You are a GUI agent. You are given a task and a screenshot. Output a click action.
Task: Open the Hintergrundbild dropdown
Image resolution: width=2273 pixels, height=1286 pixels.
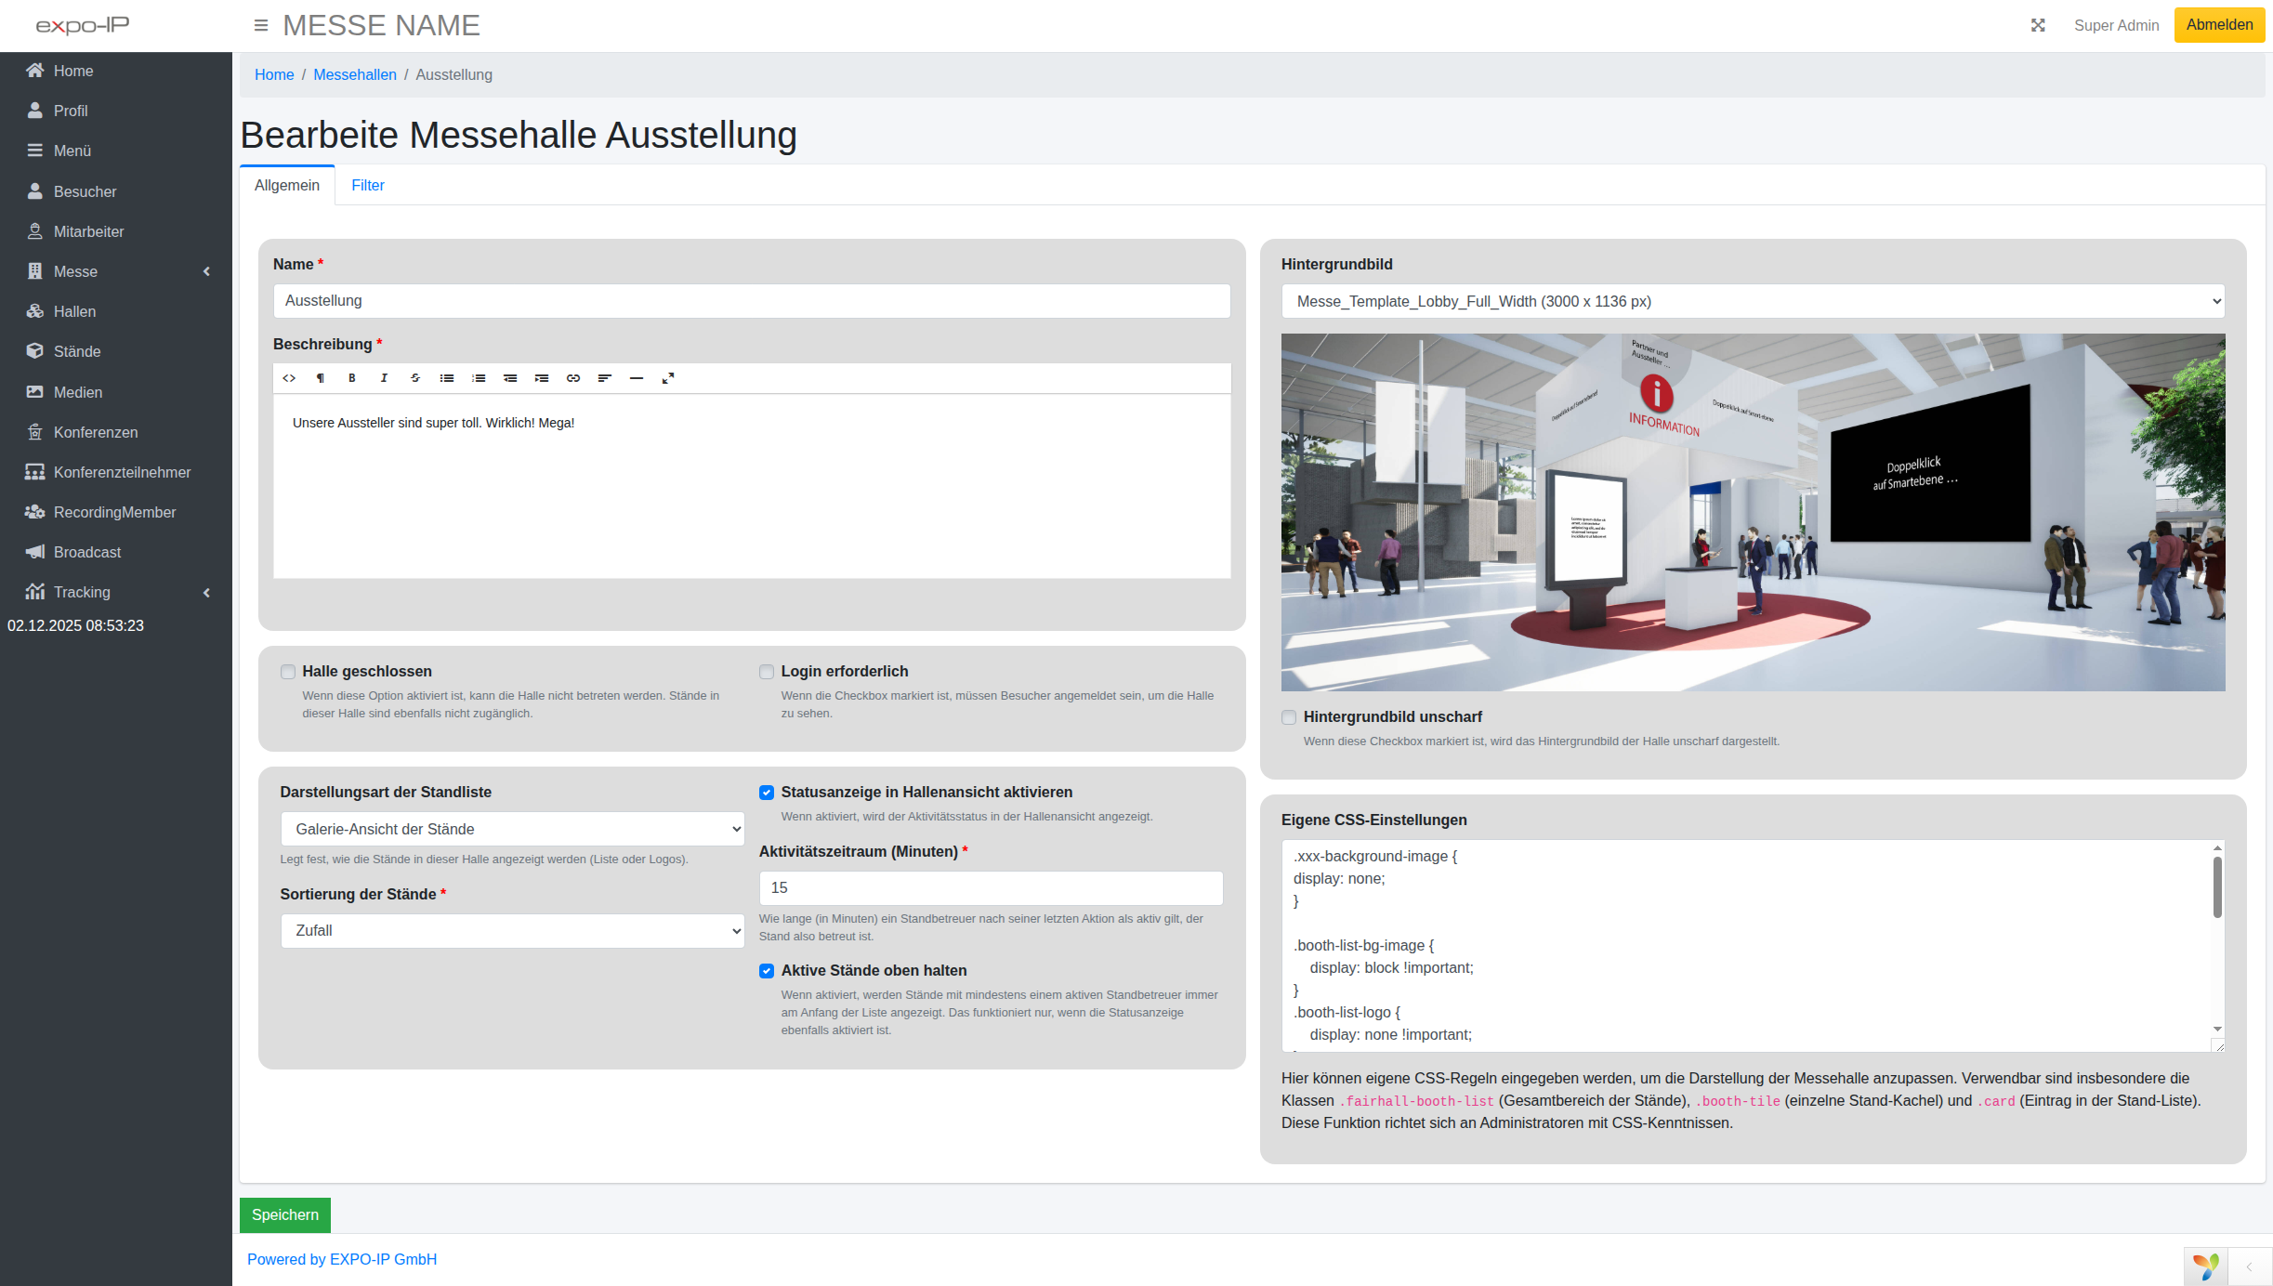pos(1753,302)
